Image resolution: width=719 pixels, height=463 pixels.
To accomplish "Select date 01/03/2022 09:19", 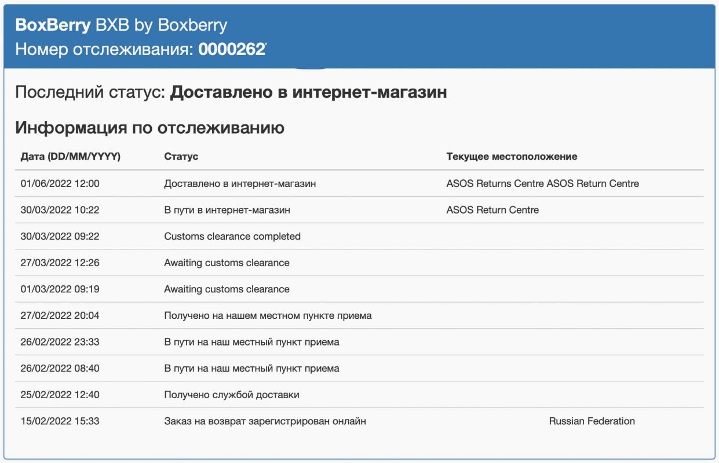I will click(60, 289).
